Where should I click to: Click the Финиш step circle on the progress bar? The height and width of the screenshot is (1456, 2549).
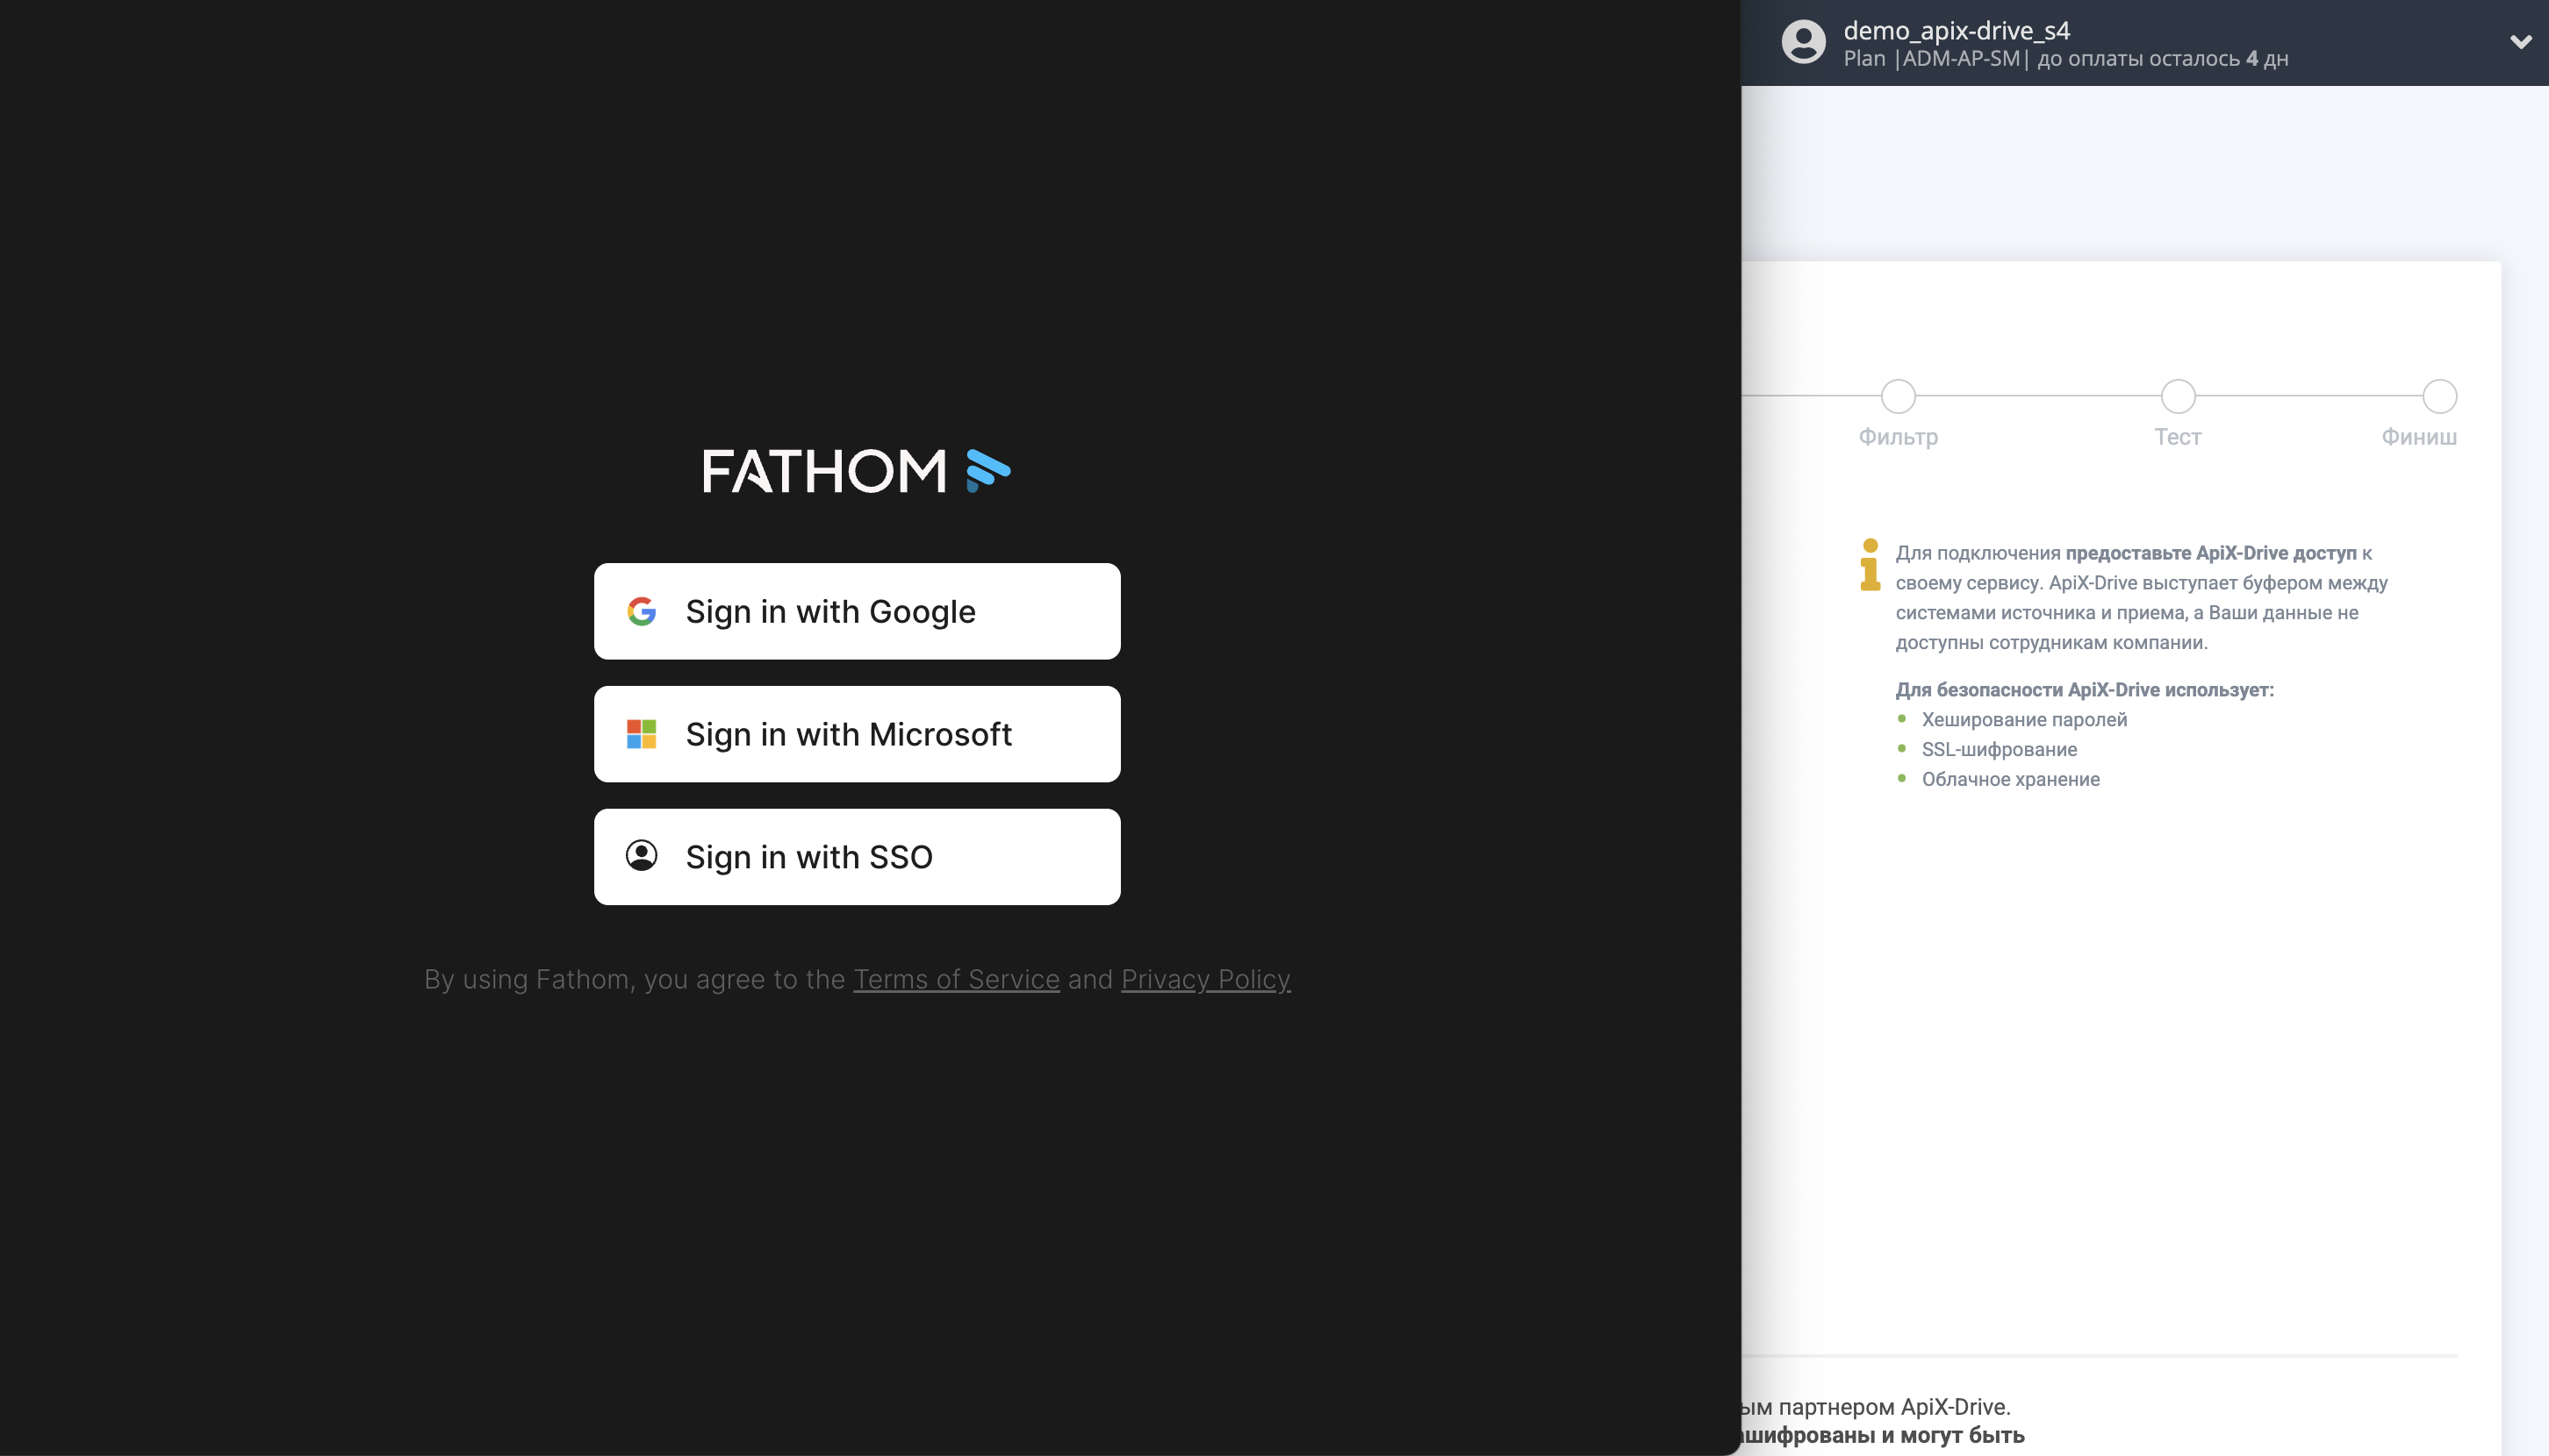click(x=2440, y=396)
